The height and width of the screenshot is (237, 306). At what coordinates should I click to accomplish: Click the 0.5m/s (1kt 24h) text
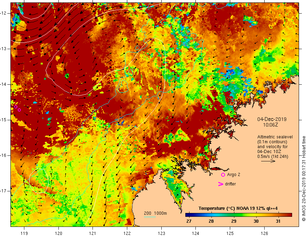tap(273, 156)
